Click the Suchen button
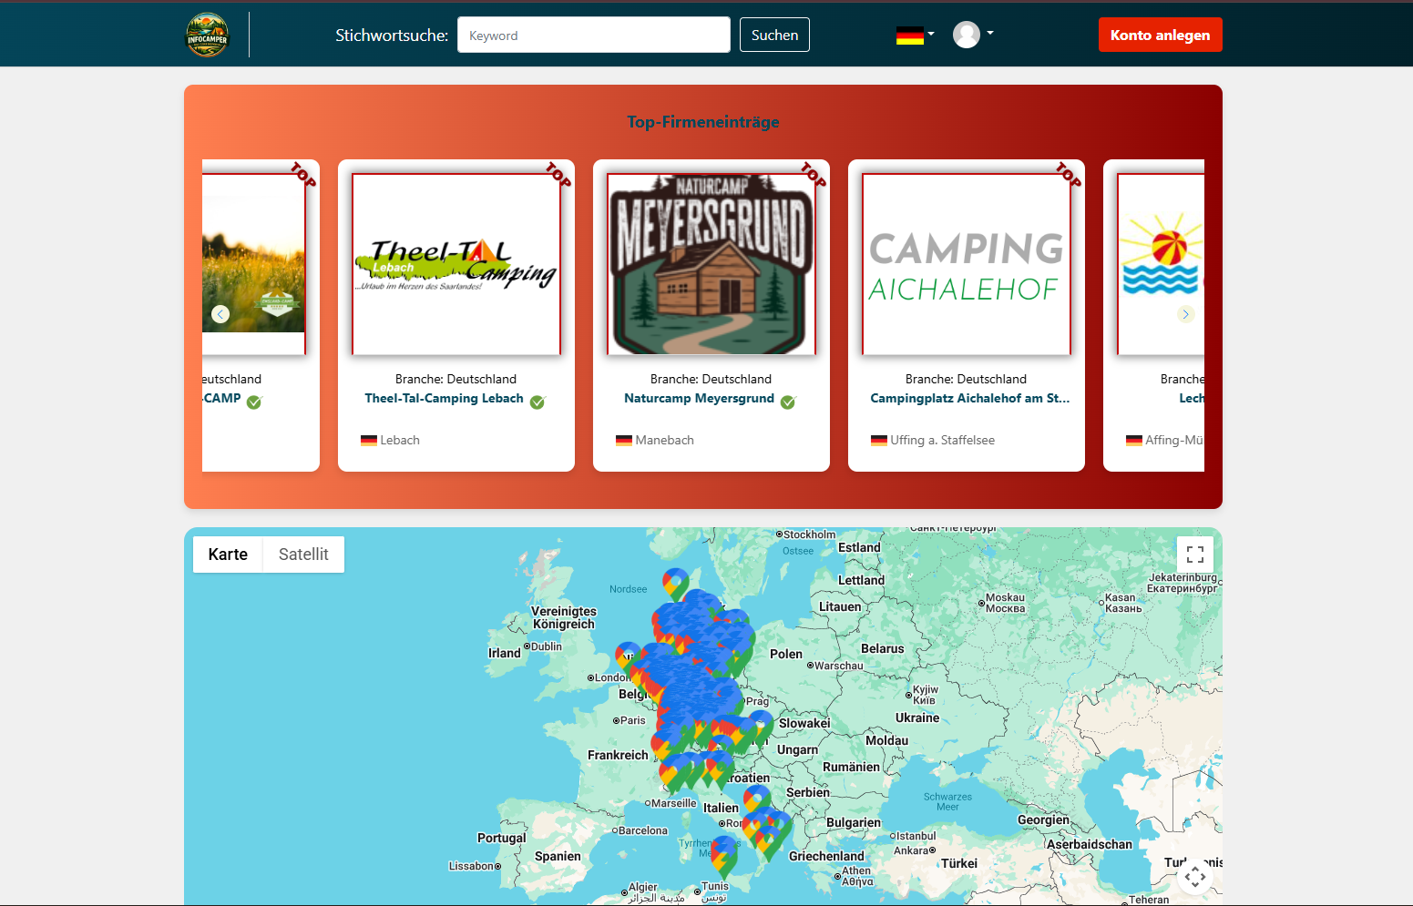The height and width of the screenshot is (906, 1413). coord(774,35)
